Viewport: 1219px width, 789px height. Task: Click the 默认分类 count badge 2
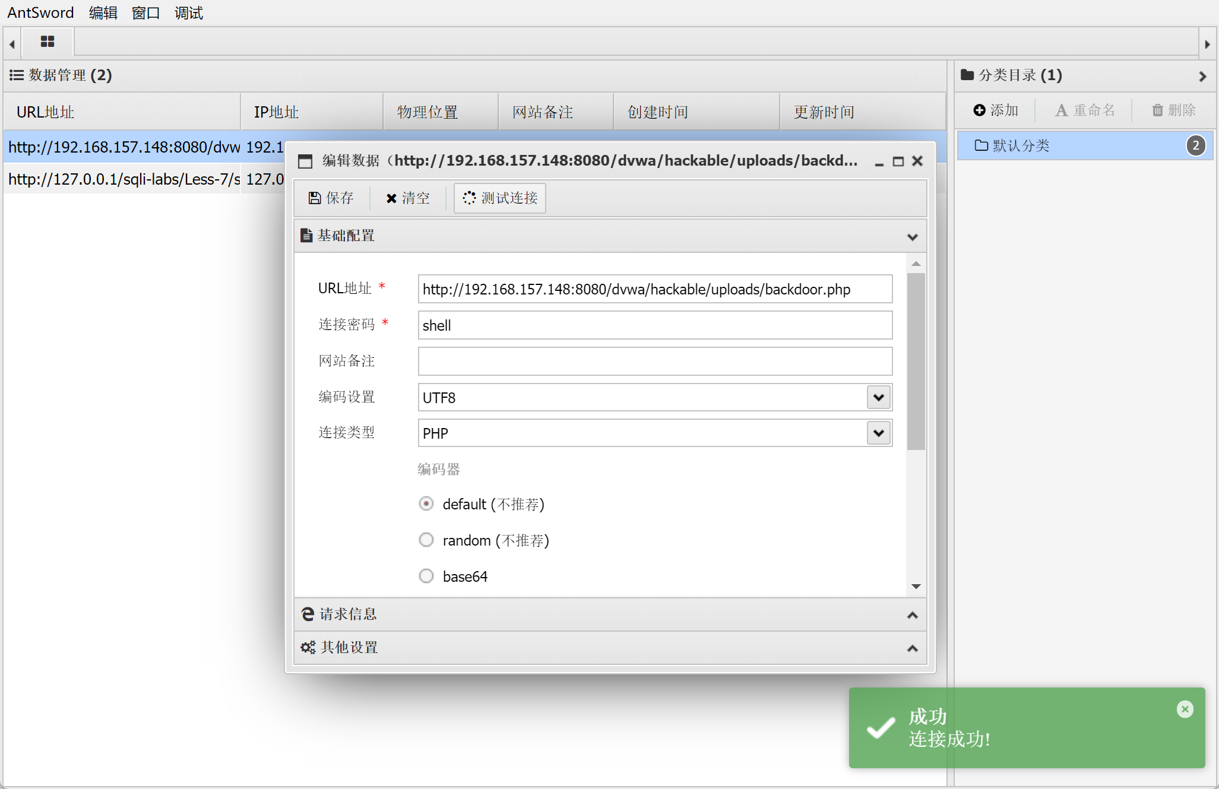click(x=1196, y=145)
